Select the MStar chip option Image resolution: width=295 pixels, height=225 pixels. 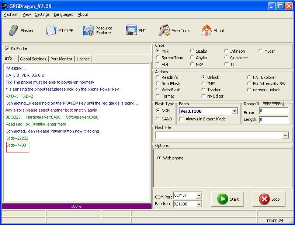coord(260,51)
